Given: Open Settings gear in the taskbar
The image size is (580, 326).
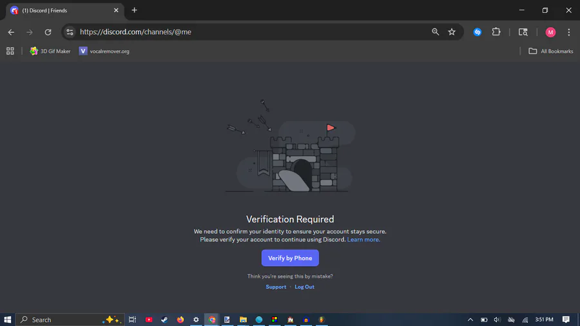Looking at the screenshot, I should (x=196, y=320).
